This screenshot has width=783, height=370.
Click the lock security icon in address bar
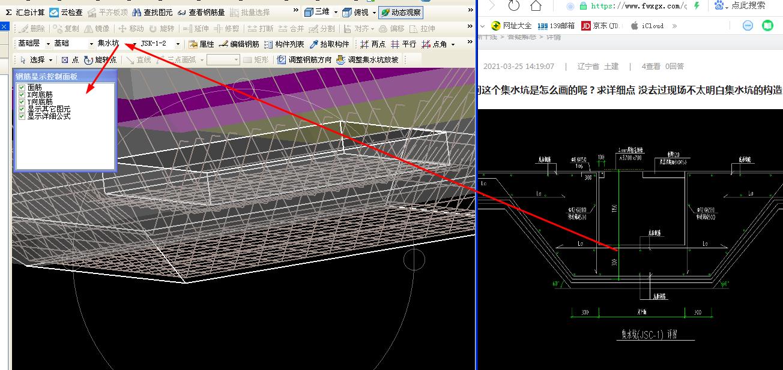point(583,6)
